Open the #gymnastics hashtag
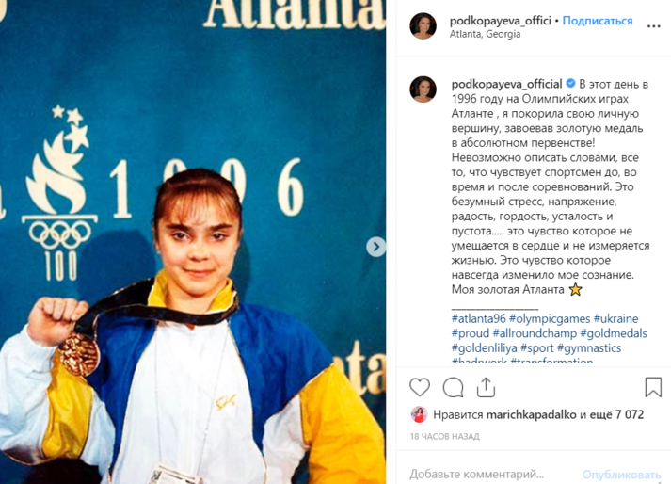Image resolution: width=671 pixels, height=484 pixels. (x=589, y=347)
